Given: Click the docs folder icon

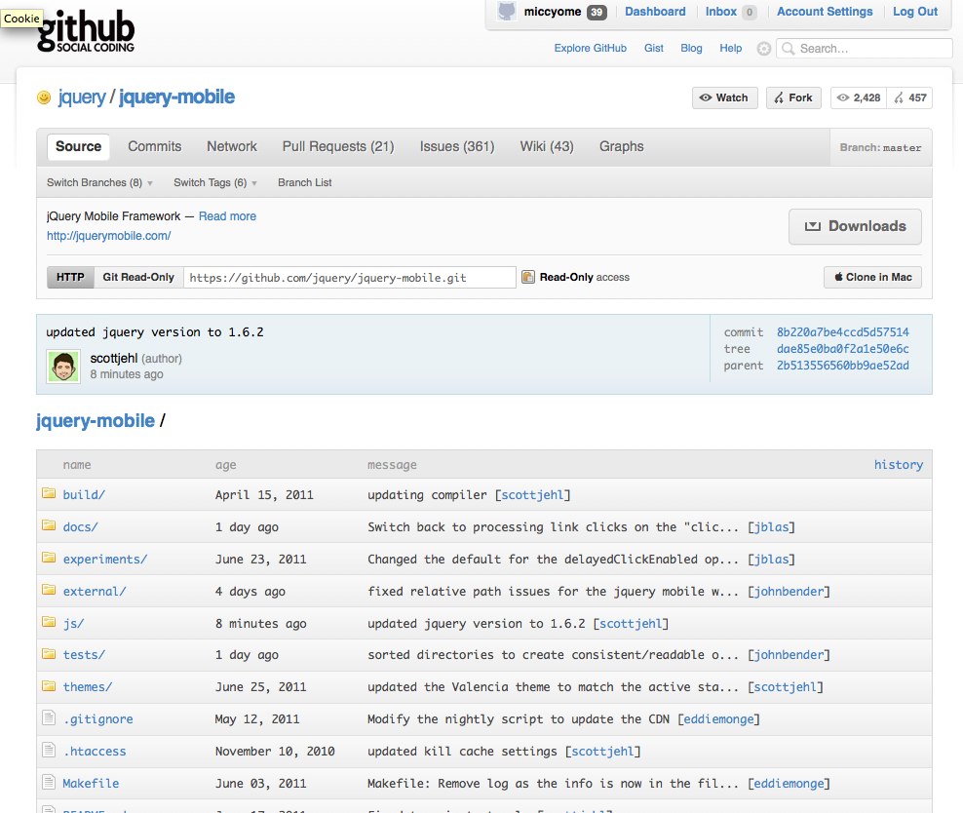Looking at the screenshot, I should 49,525.
